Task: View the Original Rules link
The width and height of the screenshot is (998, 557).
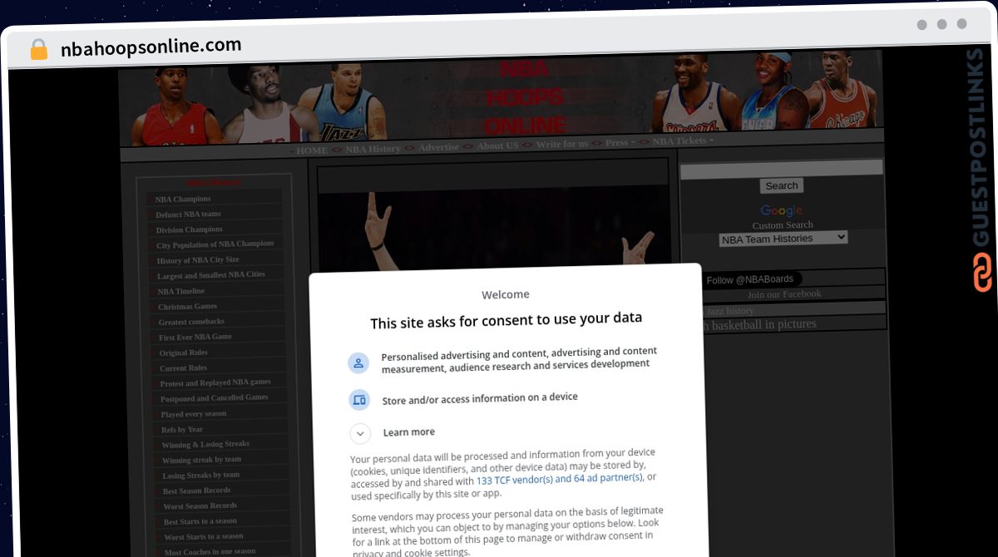Action: click(x=184, y=352)
